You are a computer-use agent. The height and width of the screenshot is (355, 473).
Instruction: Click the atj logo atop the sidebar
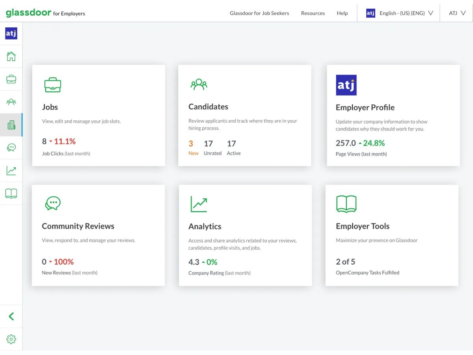(11, 34)
